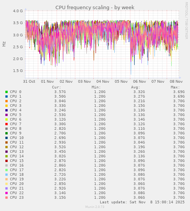Click the Avg: column header
The height and width of the screenshot is (211, 190).
(136, 87)
